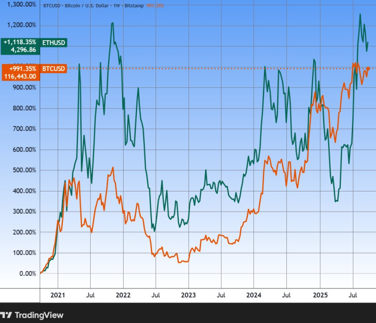Click the 116,443.00 BTC price tag
The image size is (376, 323).
pyautogui.click(x=20, y=76)
